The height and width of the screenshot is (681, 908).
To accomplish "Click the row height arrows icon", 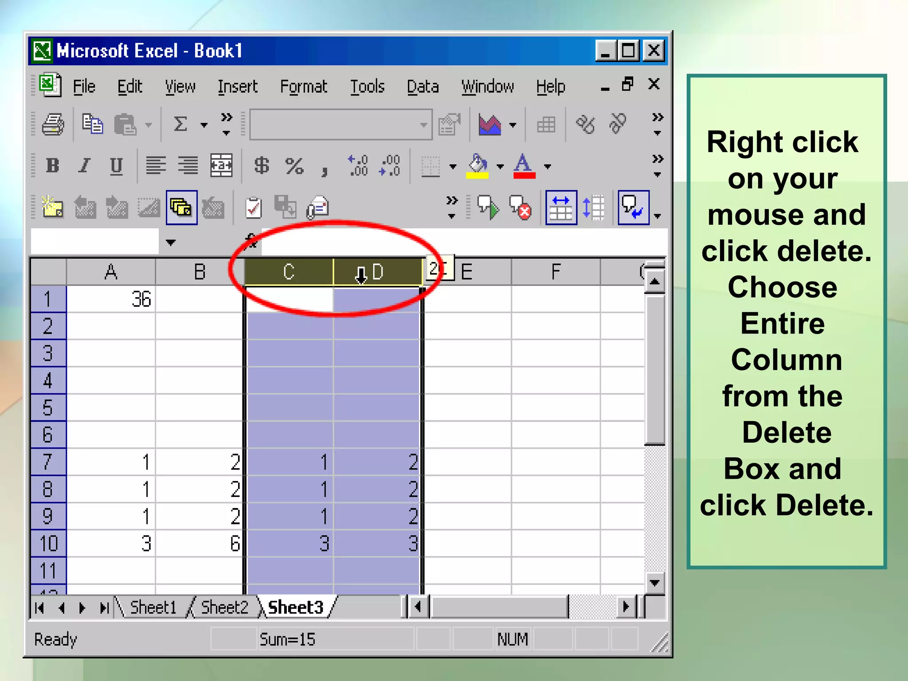I will point(594,207).
